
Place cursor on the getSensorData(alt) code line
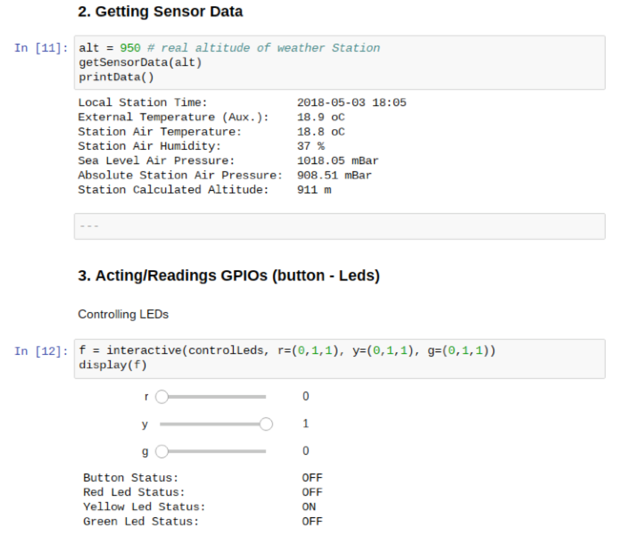pos(140,62)
